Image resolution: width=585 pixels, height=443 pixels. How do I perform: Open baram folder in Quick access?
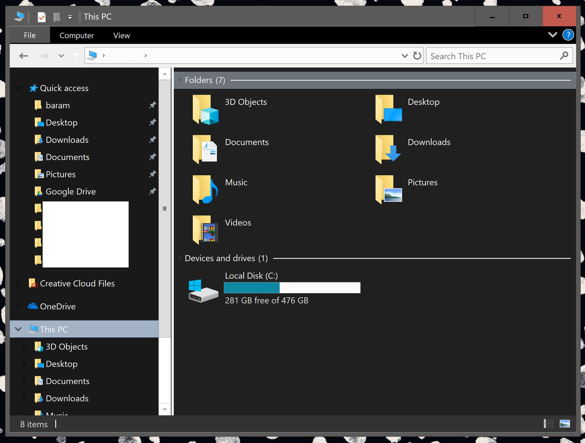(x=58, y=105)
